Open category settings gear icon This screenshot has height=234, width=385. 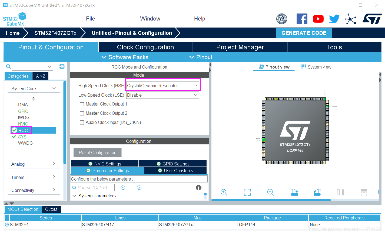pyautogui.click(x=62, y=66)
